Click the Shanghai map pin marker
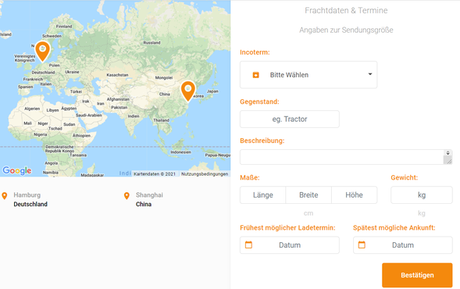460x289 pixels. (x=187, y=91)
